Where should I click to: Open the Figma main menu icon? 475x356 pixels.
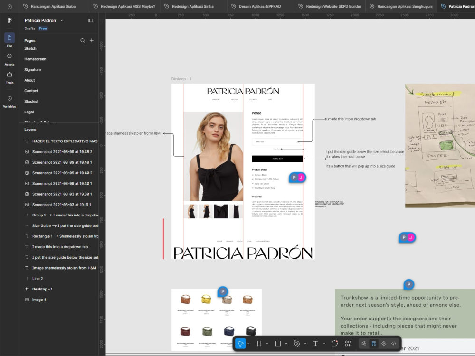coord(9,20)
